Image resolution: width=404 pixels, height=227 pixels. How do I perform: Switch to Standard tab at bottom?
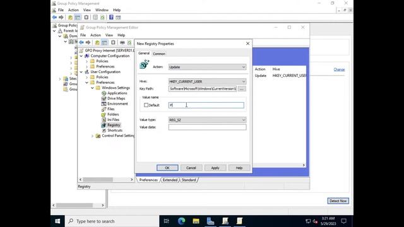point(189,180)
